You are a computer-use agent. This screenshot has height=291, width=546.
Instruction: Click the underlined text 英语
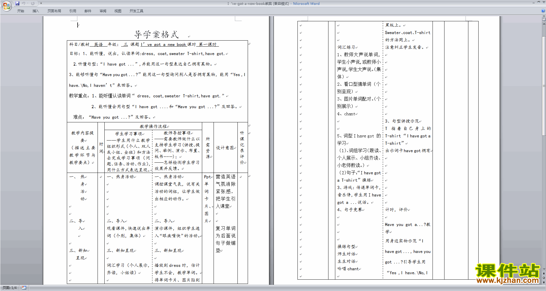click(98, 45)
